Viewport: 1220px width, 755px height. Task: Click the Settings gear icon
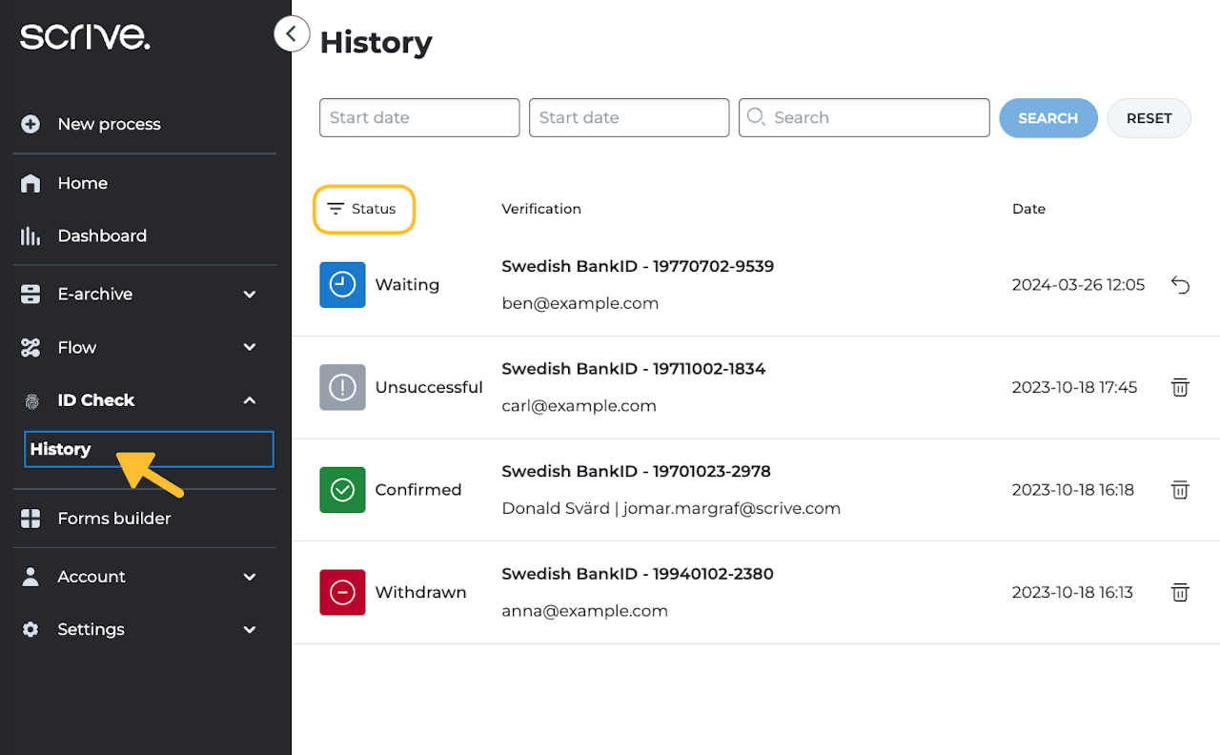(x=30, y=629)
